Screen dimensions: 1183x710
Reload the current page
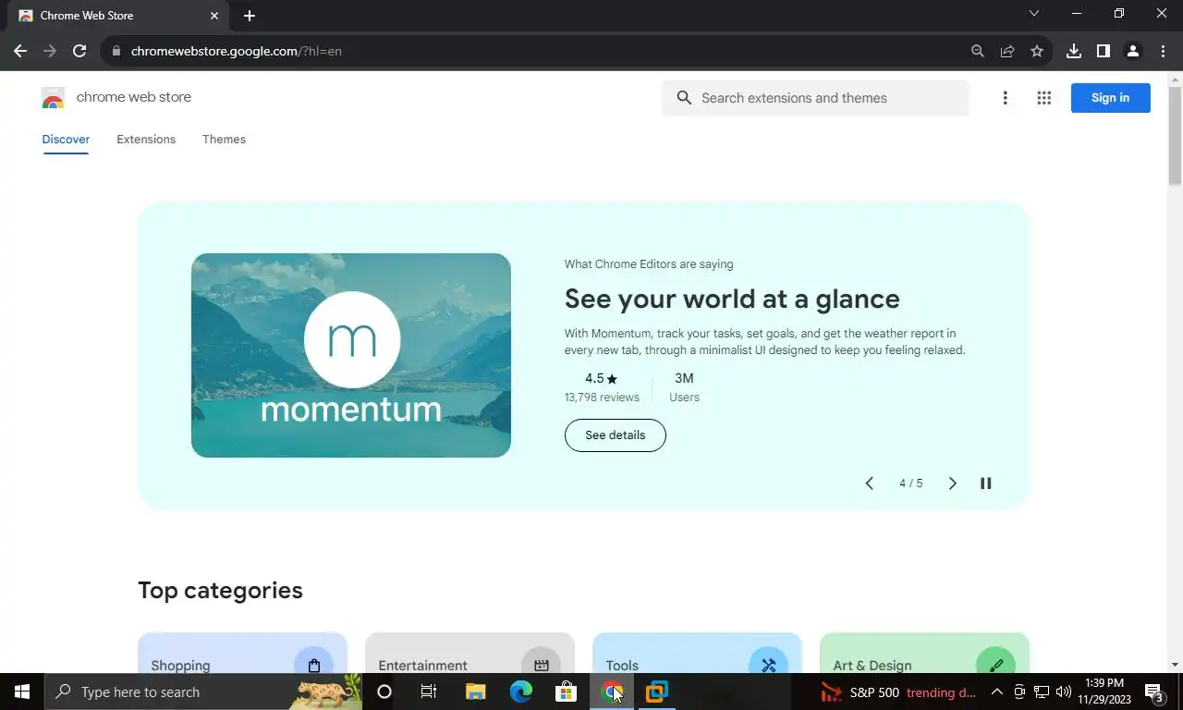(79, 51)
